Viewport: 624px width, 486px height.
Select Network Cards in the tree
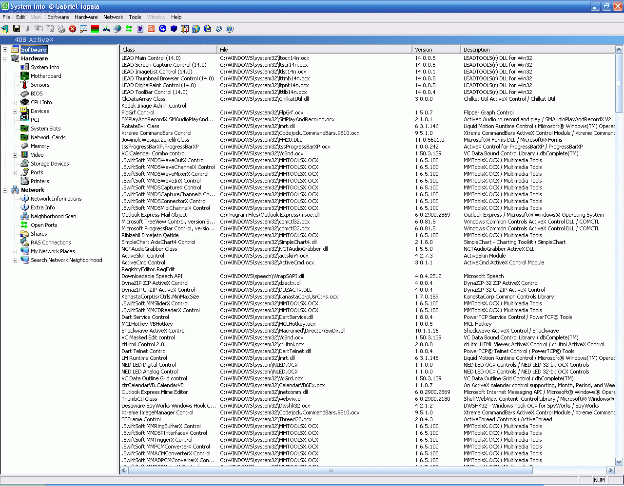coord(48,137)
